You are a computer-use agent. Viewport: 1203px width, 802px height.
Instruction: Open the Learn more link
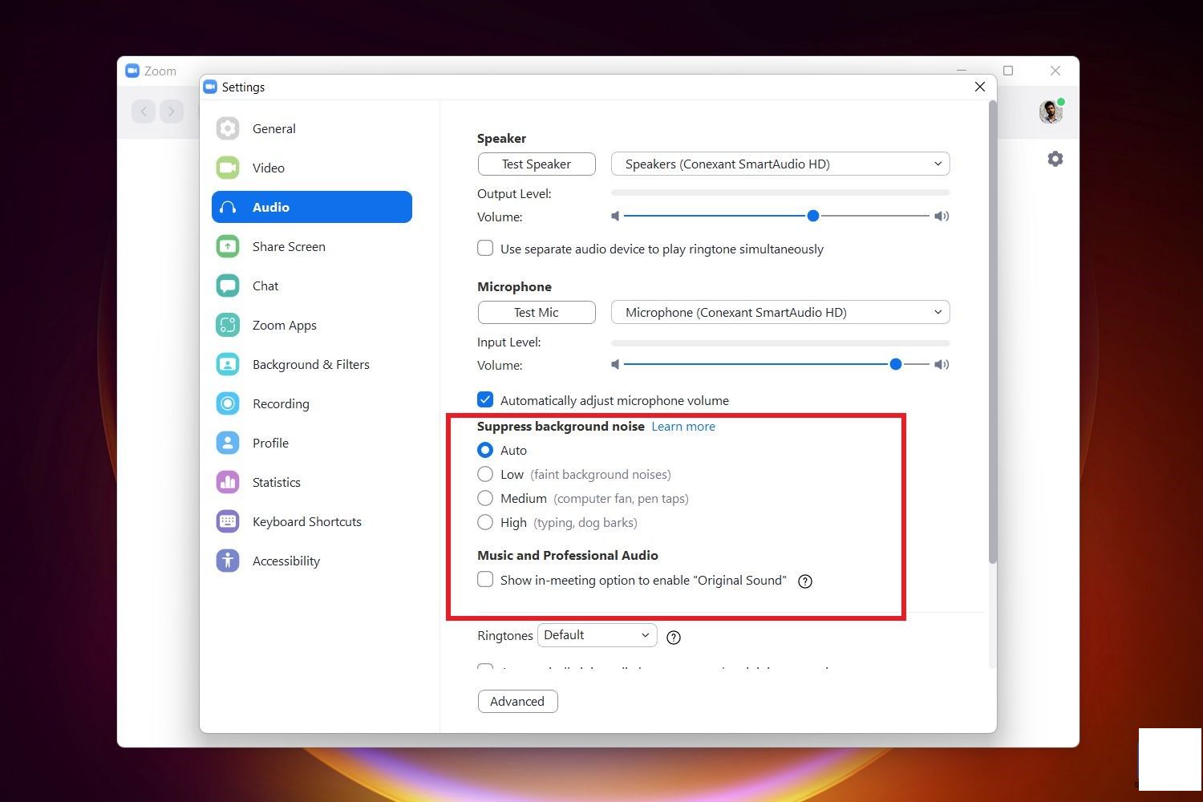point(683,426)
